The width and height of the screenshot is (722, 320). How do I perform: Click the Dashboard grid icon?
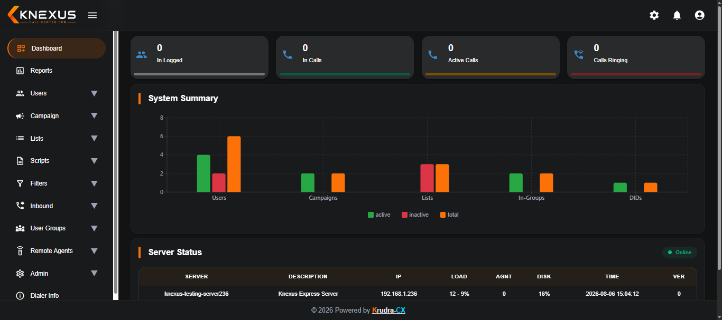21,49
